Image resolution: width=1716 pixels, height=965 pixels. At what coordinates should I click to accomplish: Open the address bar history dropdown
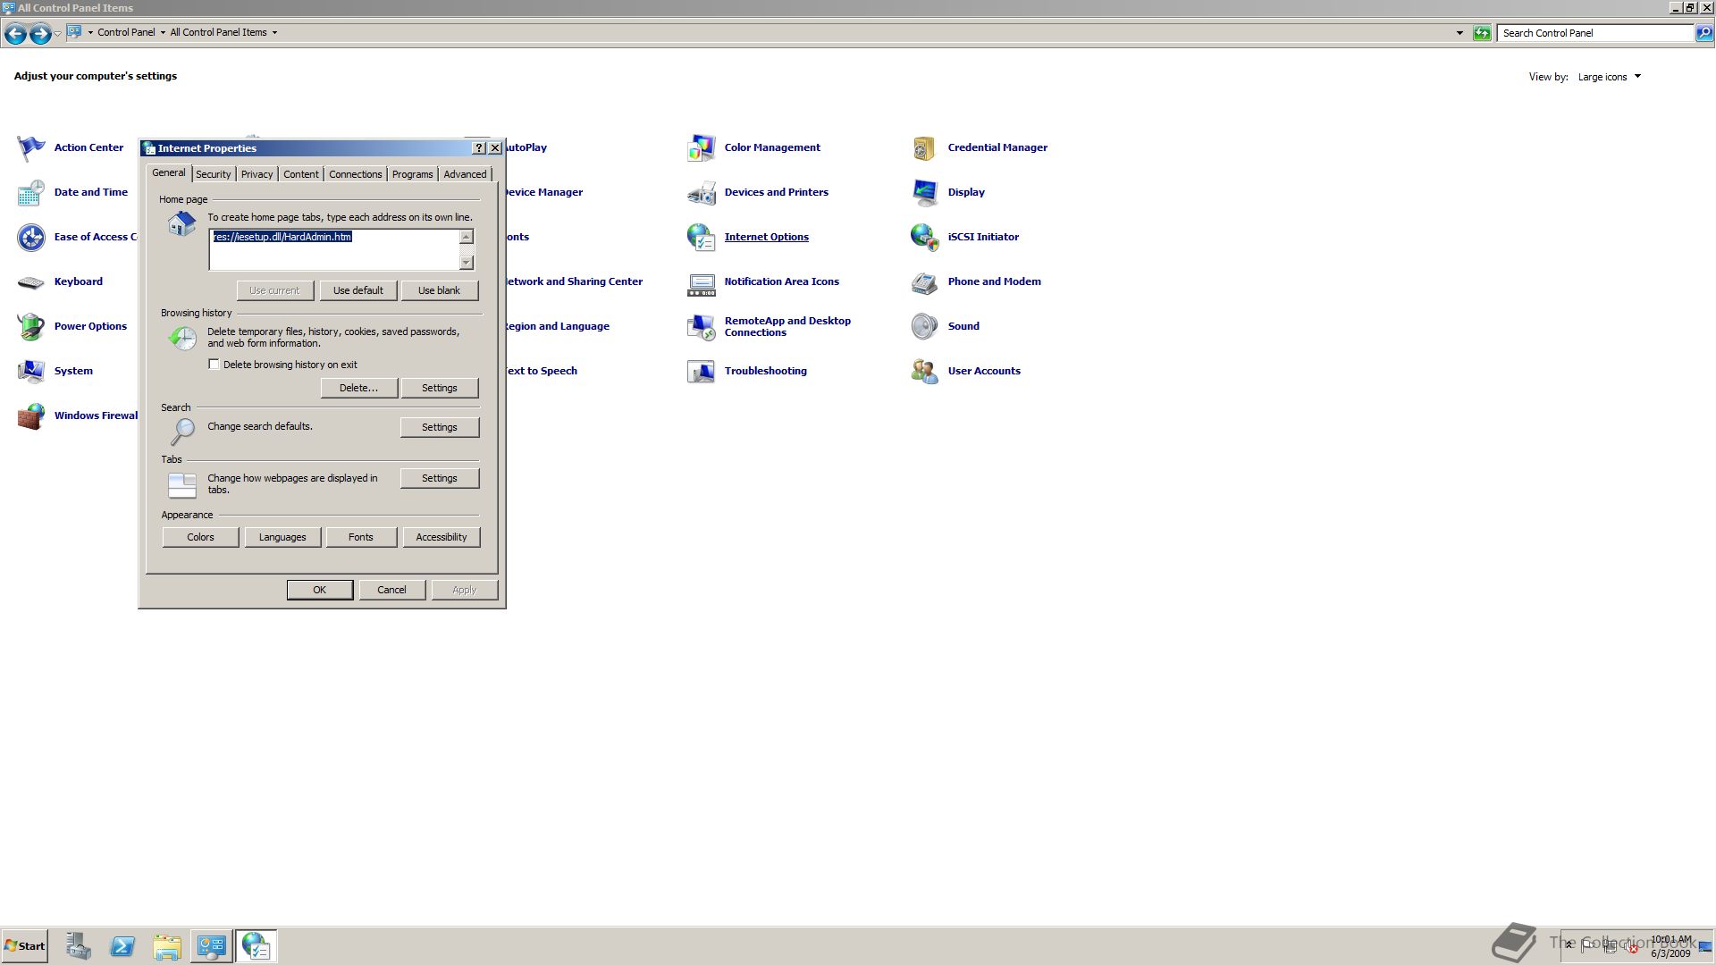point(1459,33)
